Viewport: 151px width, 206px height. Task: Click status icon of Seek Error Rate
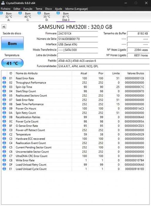(x=4, y=100)
